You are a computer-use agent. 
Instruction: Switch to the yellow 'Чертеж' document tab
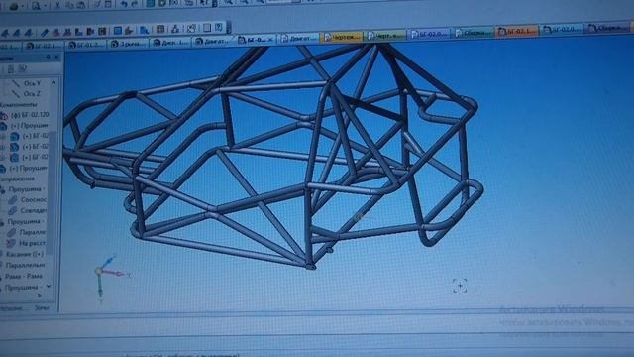tap(342, 38)
